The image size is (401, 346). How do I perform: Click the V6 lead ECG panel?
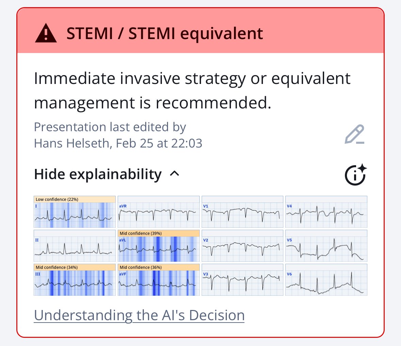[x=326, y=280]
